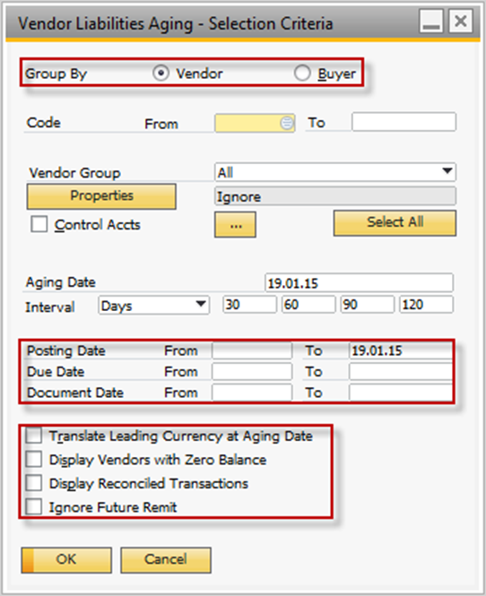Confirm with the OK button
The image size is (486, 596).
tap(66, 560)
